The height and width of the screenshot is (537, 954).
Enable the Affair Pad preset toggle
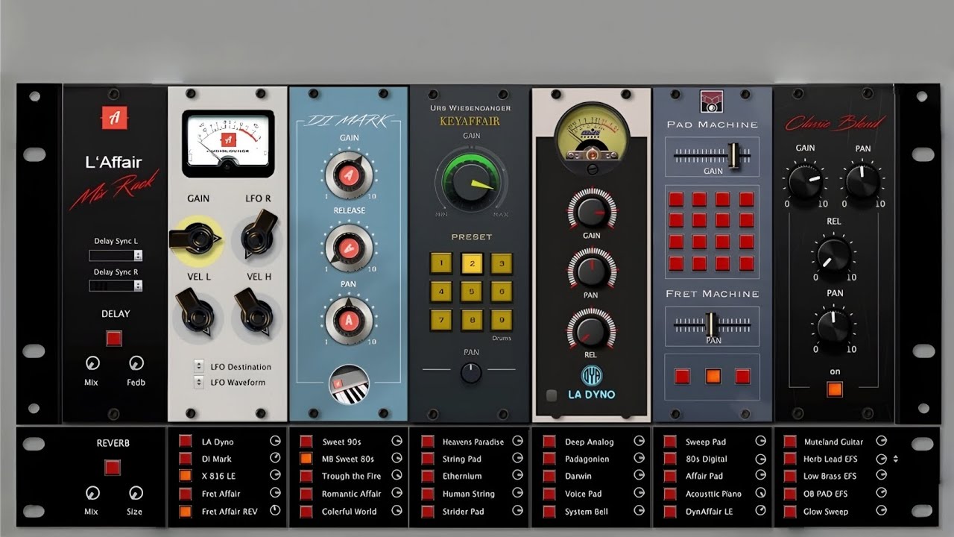pyautogui.click(x=669, y=476)
